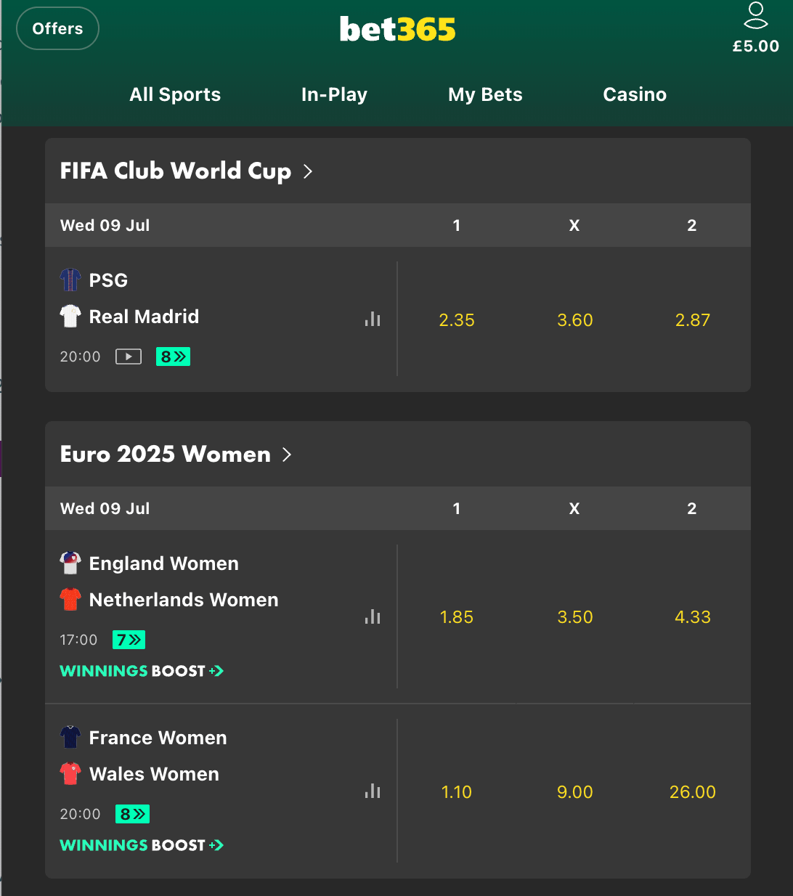Expand the Euro 2025 Women section
The height and width of the screenshot is (896, 793).
pos(176,454)
